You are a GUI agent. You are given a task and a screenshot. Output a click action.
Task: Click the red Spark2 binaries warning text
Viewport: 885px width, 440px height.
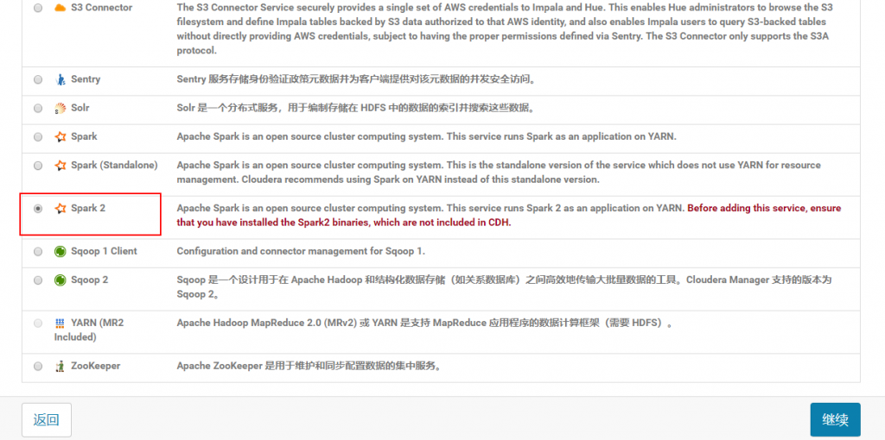point(508,215)
